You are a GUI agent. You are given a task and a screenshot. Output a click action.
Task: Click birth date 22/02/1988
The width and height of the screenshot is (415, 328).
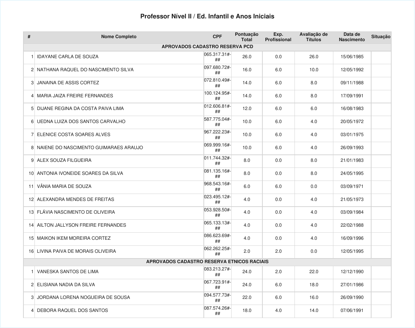pos(352,225)
